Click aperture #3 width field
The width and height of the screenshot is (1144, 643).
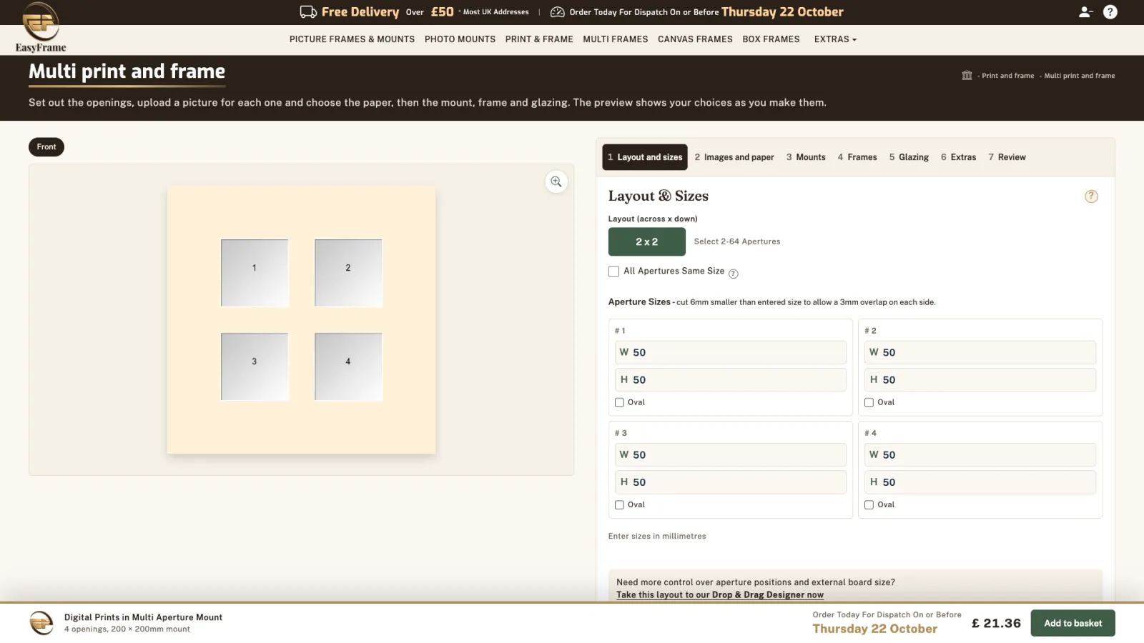[x=730, y=455]
